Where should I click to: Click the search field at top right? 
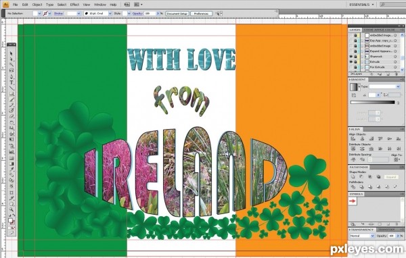(392, 5)
